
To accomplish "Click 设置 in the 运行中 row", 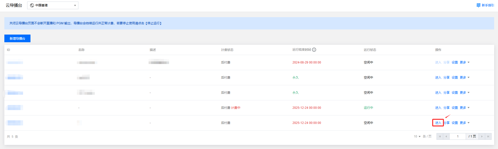I will pyautogui.click(x=455, y=108).
